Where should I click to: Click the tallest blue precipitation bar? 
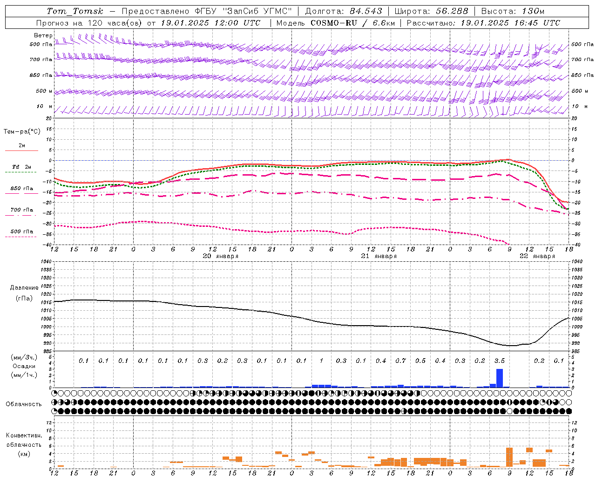click(x=500, y=378)
